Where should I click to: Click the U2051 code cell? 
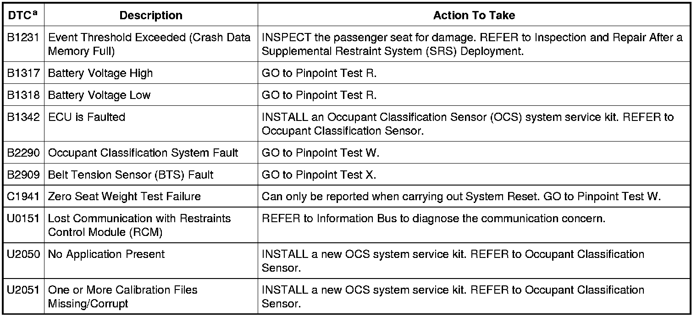(x=23, y=290)
